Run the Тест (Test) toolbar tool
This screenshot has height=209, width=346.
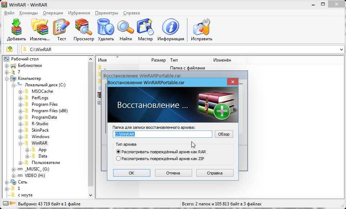[61, 27]
